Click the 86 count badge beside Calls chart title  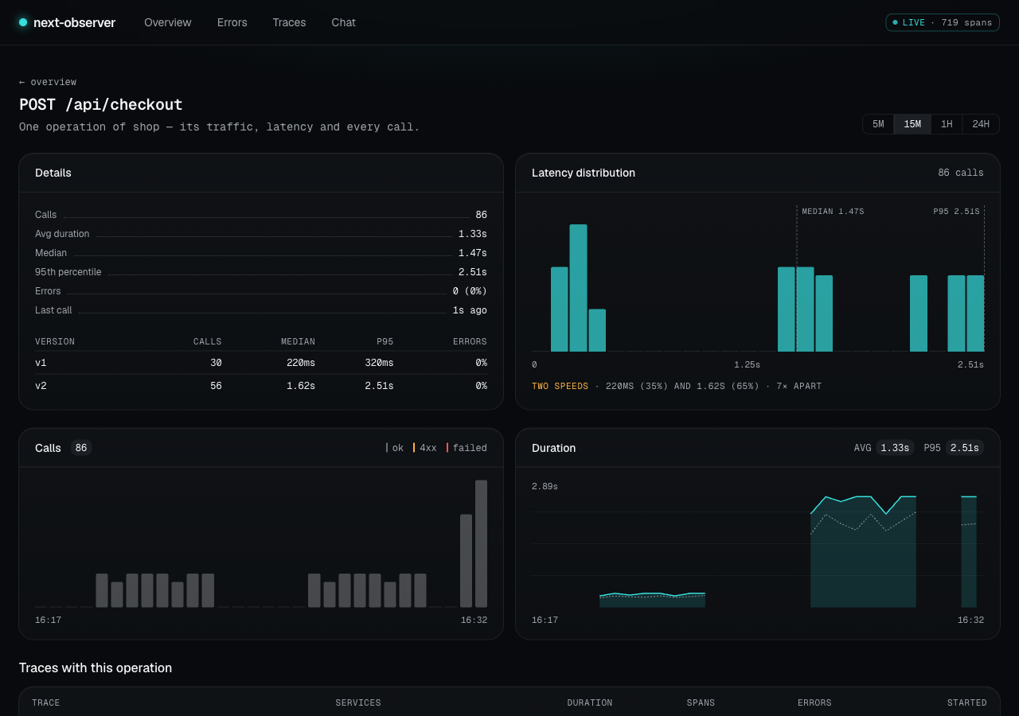[x=81, y=448]
